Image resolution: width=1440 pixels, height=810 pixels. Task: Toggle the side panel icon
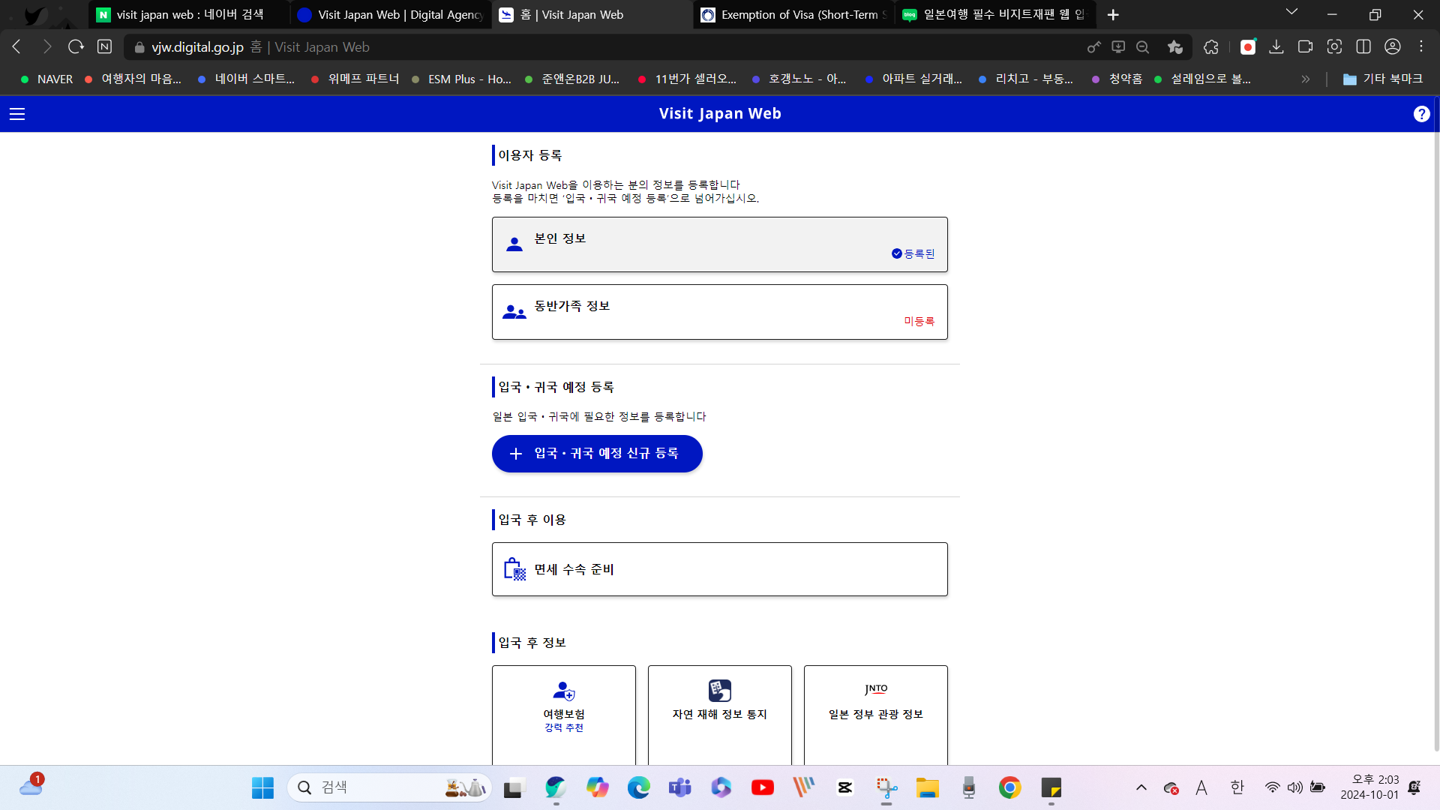[x=1363, y=46]
